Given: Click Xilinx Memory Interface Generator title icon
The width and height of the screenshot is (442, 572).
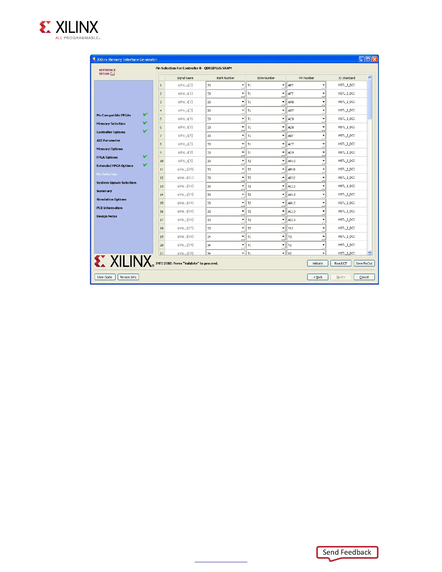Looking at the screenshot, I should (x=94, y=59).
